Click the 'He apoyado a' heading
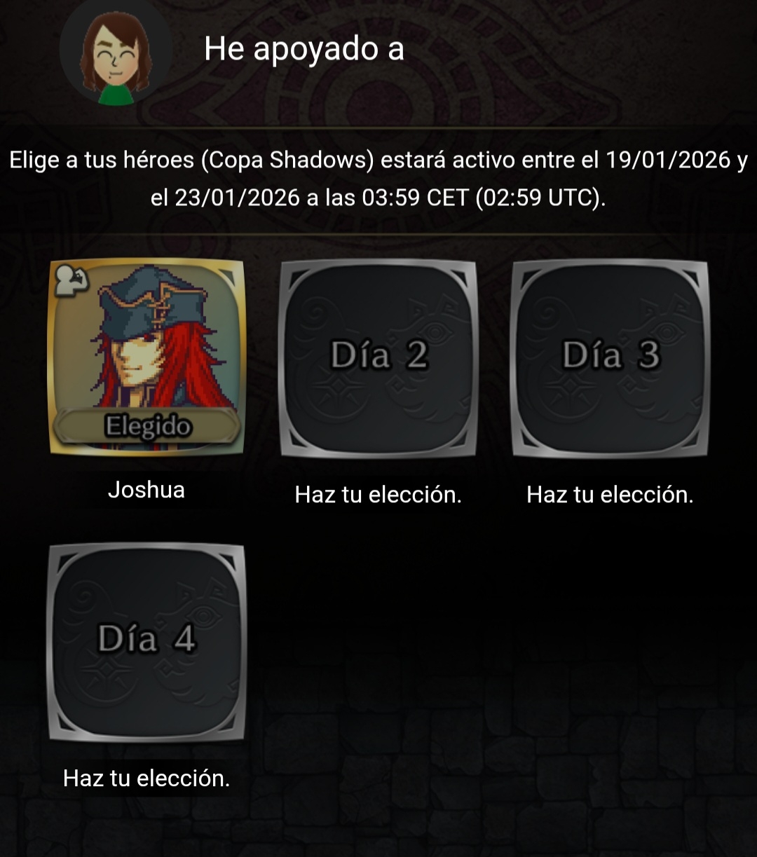The height and width of the screenshot is (857, 757). tap(304, 49)
